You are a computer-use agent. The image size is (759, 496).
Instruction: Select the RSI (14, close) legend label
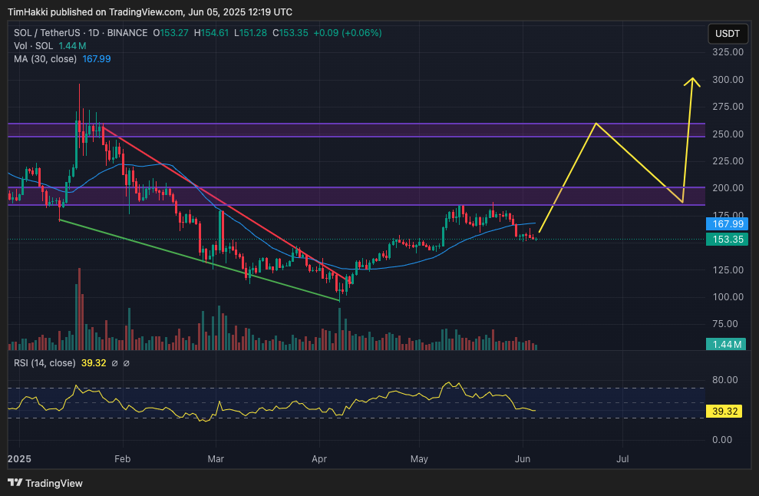pos(45,363)
